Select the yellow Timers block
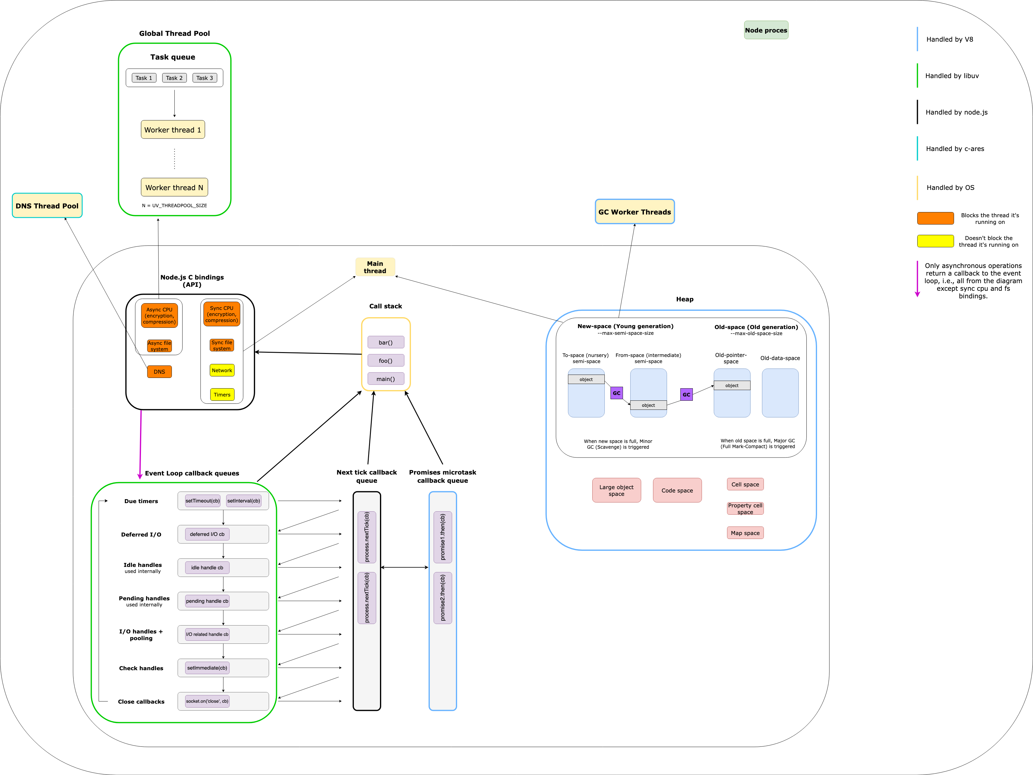The height and width of the screenshot is (775, 1033). 222,395
